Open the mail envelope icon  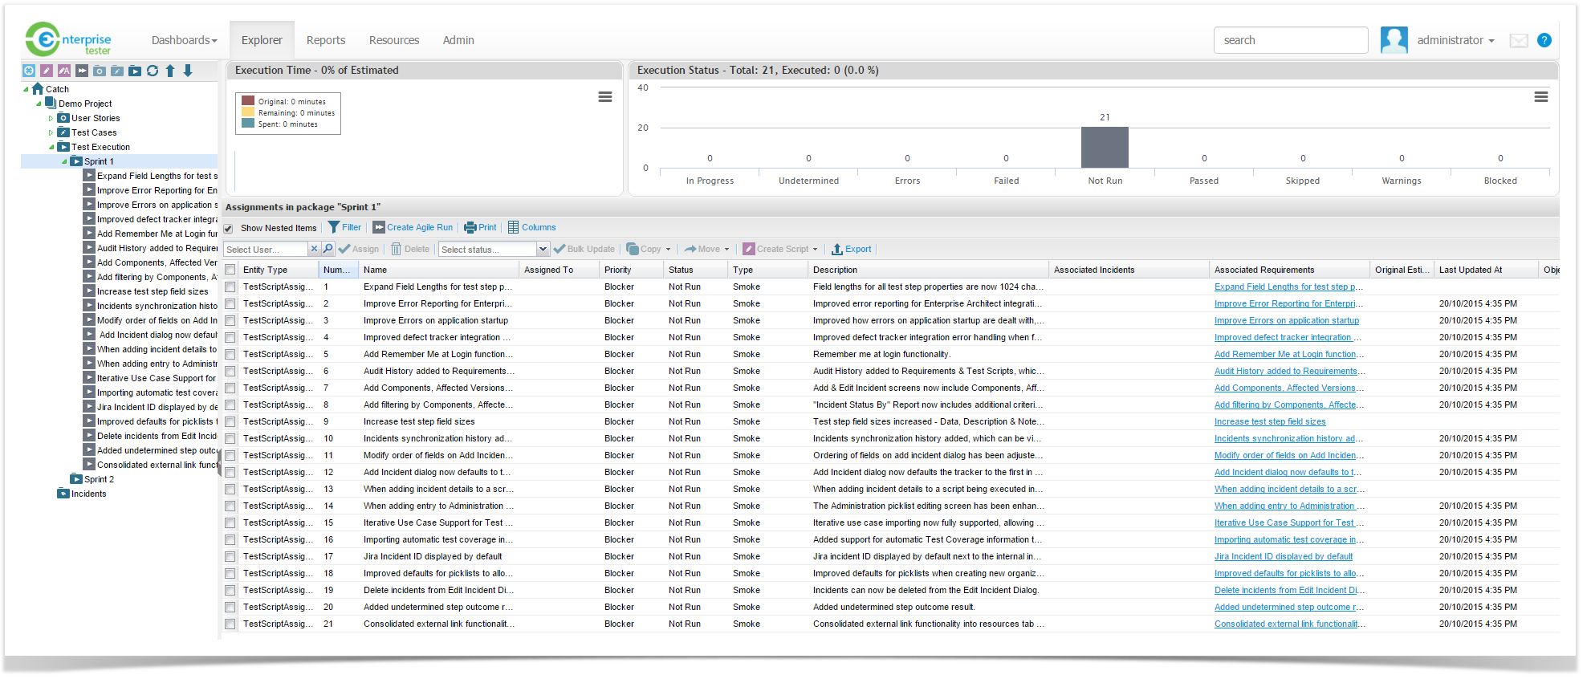pos(1518,41)
